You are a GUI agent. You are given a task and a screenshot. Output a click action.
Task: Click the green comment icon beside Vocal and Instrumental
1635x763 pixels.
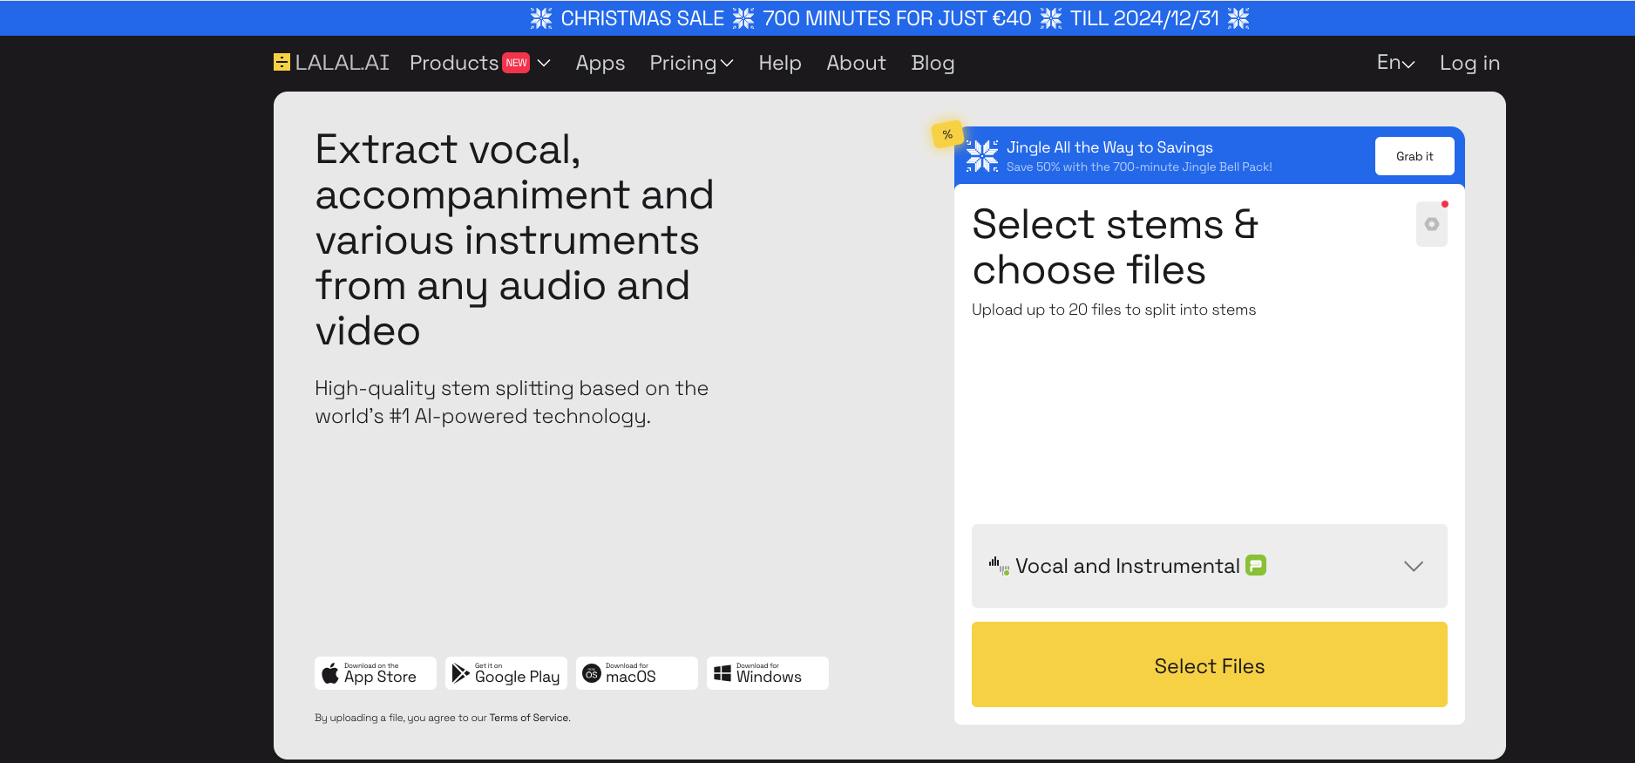(x=1256, y=565)
